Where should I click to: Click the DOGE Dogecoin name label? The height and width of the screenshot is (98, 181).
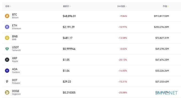16,92
